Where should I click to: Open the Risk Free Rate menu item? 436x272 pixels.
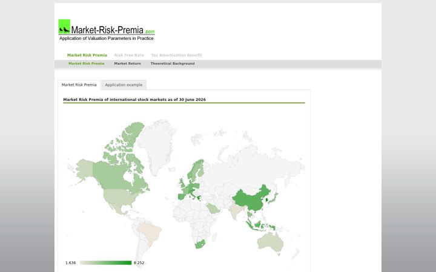click(129, 55)
